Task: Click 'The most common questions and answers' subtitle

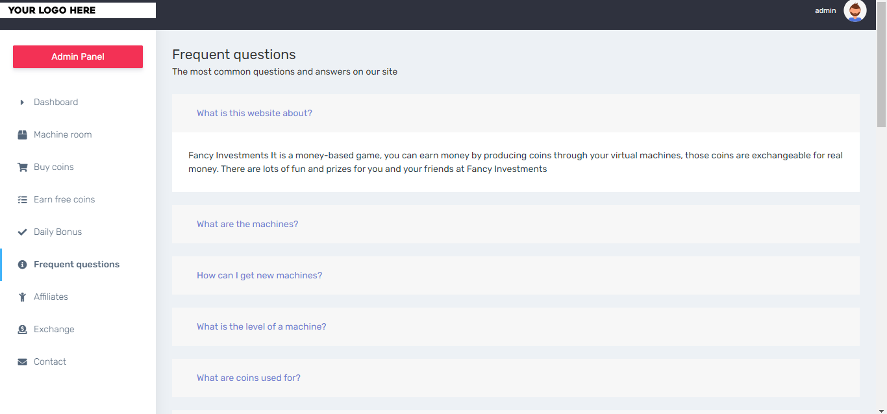Action: coord(284,71)
